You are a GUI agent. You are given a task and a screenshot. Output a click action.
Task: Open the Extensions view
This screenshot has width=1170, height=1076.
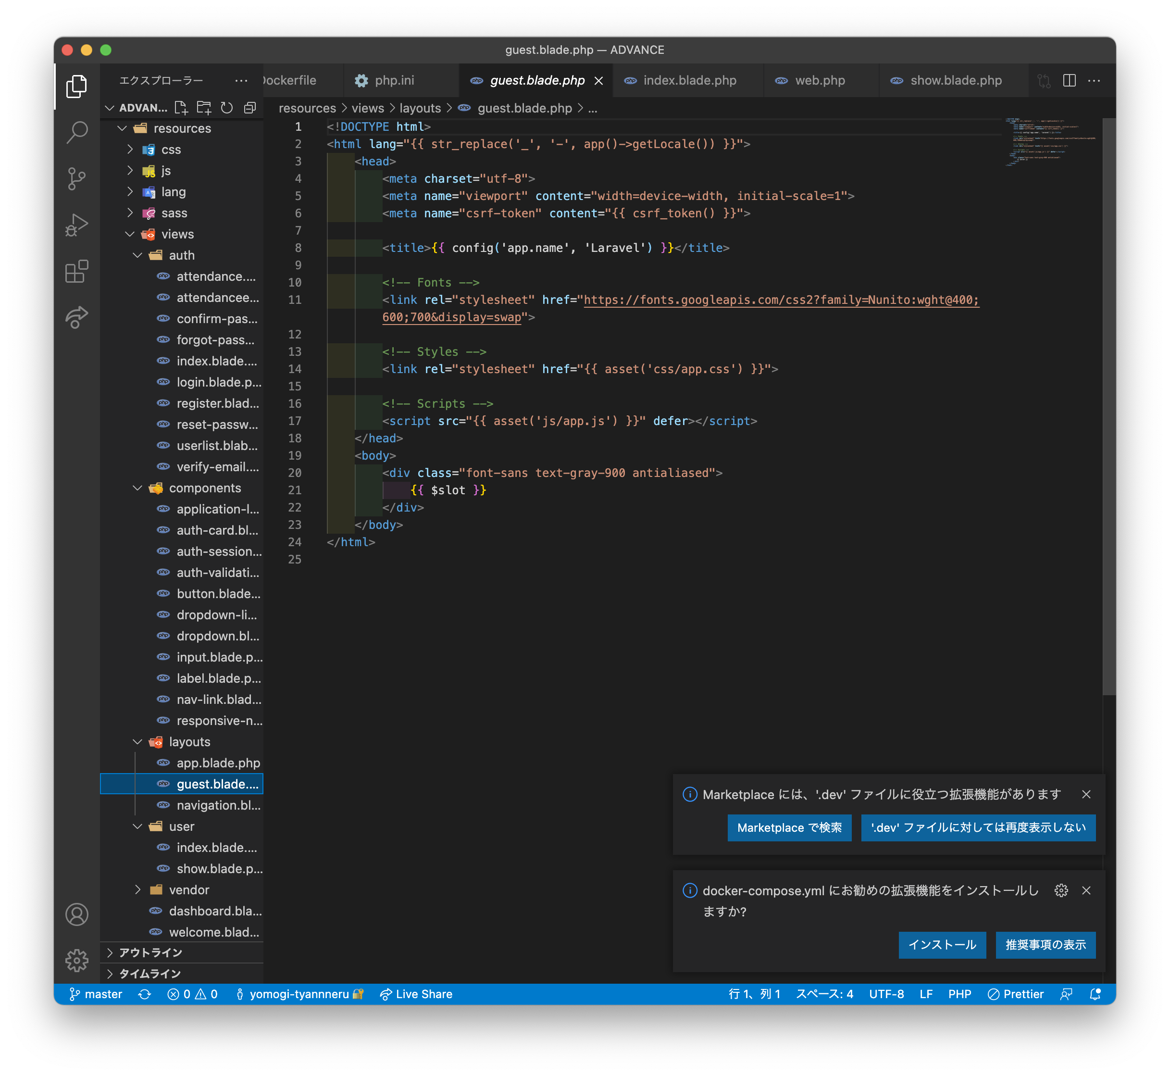pos(77,271)
